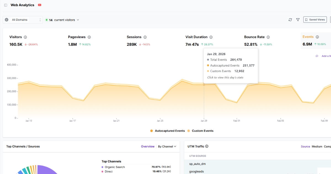
Task: Toggle the sidebar panel icon
Action: tap(5, 5)
